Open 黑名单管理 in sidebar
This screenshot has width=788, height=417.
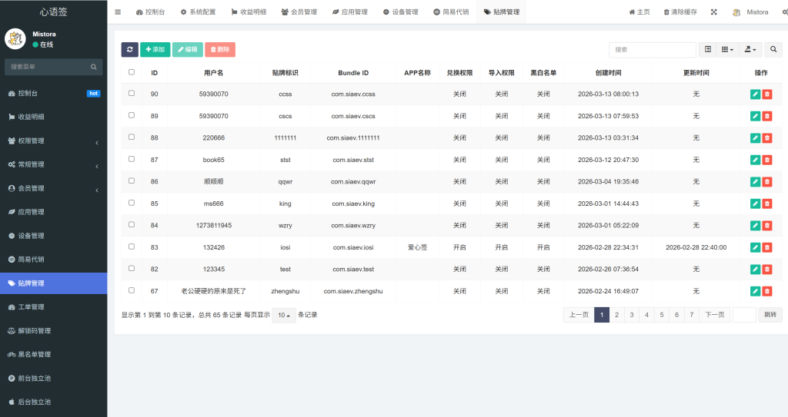pyautogui.click(x=53, y=354)
